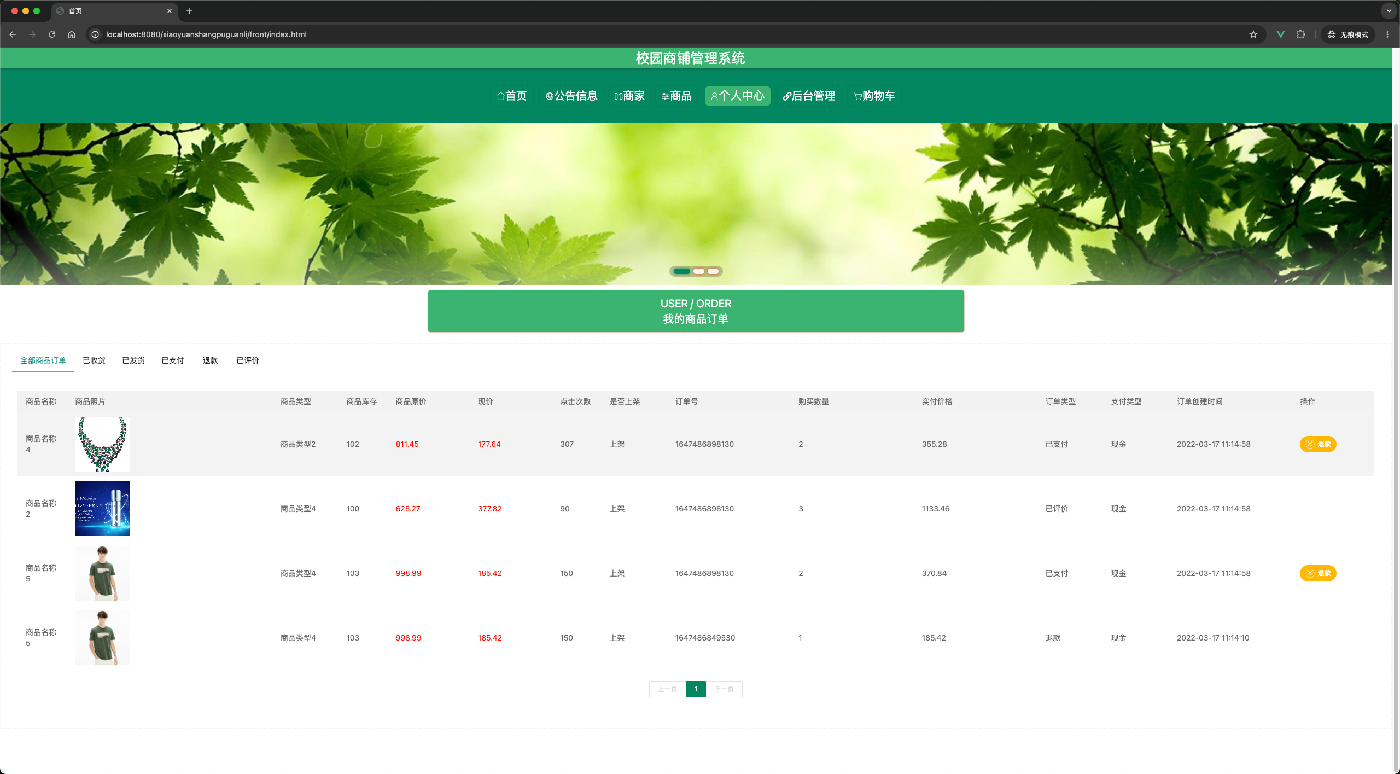This screenshot has height=774, width=1400.
Task: Reload the current page
Action: pos(52,34)
